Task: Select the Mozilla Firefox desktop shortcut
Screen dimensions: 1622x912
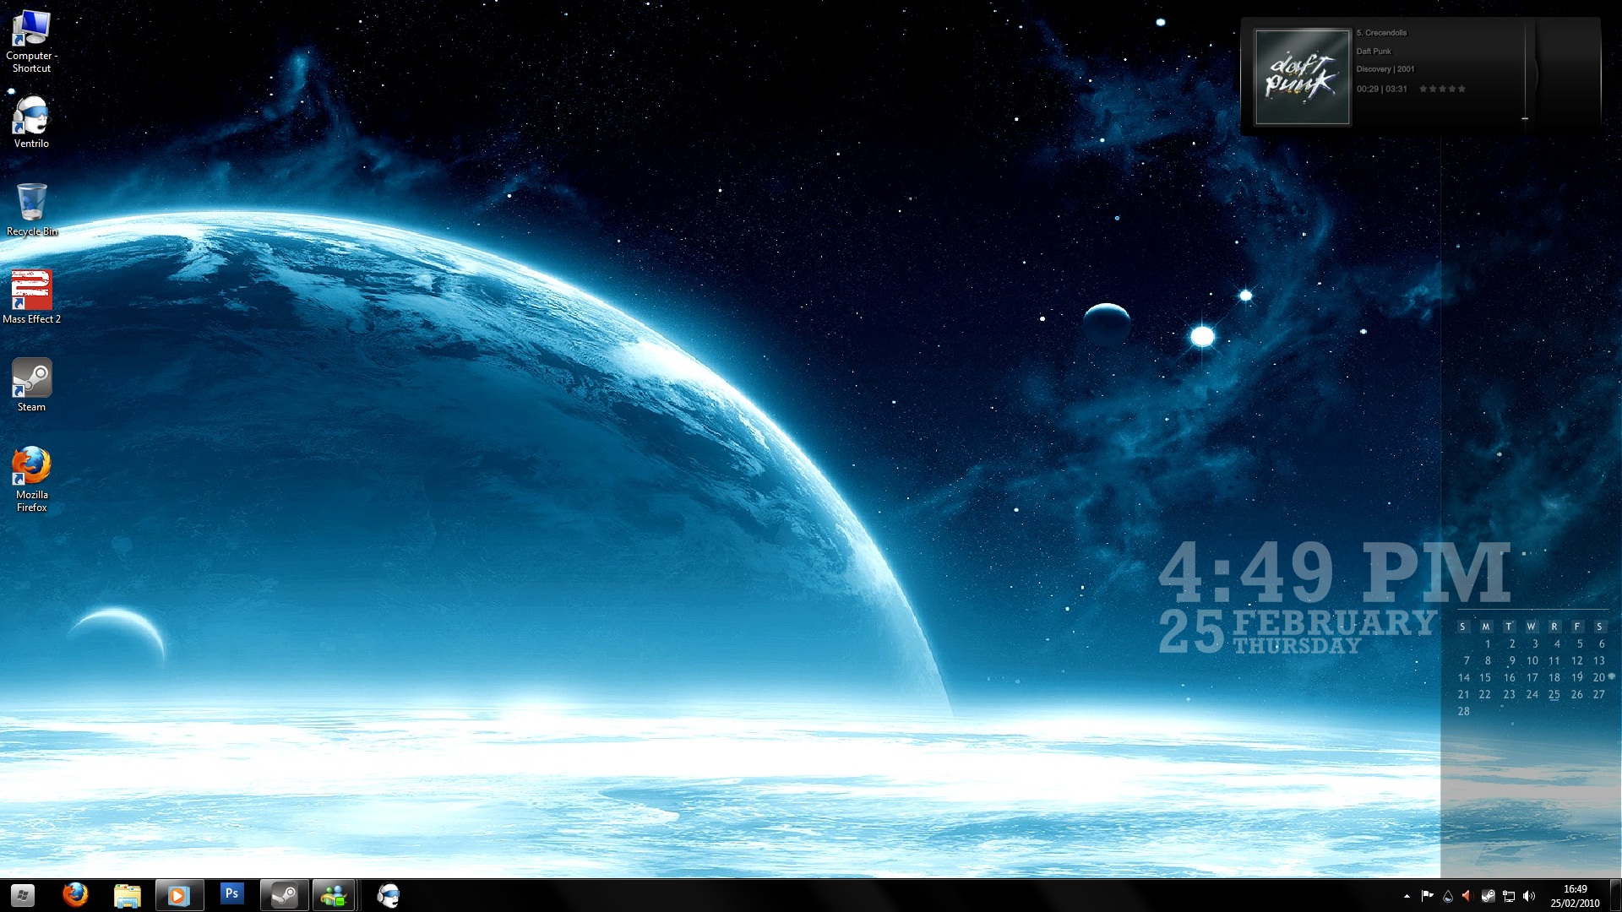Action: click(x=31, y=466)
